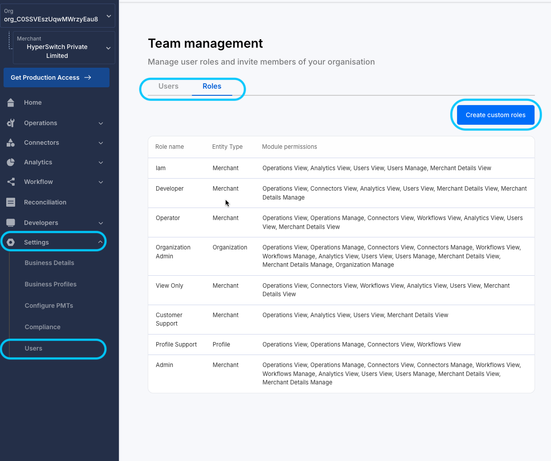Expand the Operations menu chevron
This screenshot has width=551, height=461.
click(101, 123)
